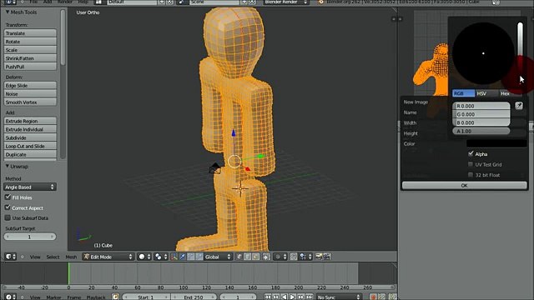534x300 pixels.
Task: Toggle snap during transform magnet icon
Action: pyautogui.click(x=294, y=257)
